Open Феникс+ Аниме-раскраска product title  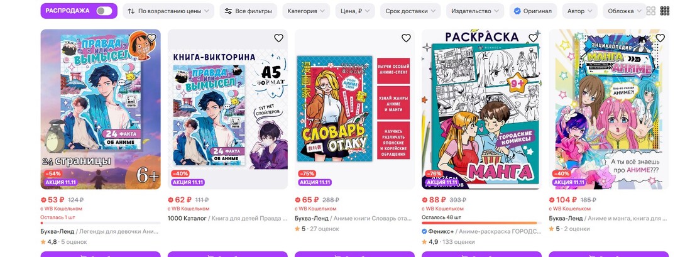pyautogui.click(x=482, y=231)
